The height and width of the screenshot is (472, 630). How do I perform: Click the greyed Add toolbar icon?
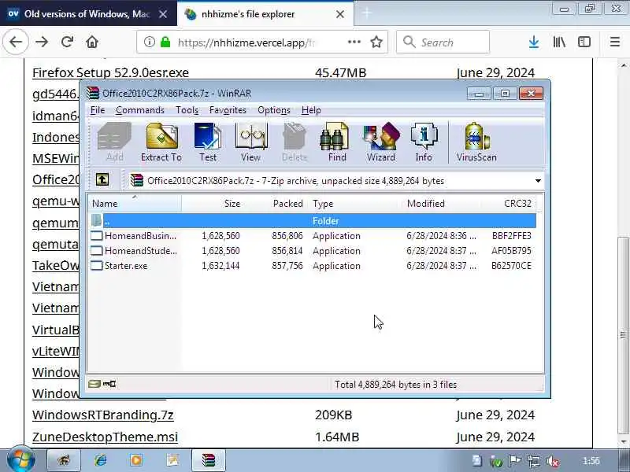pyautogui.click(x=114, y=142)
